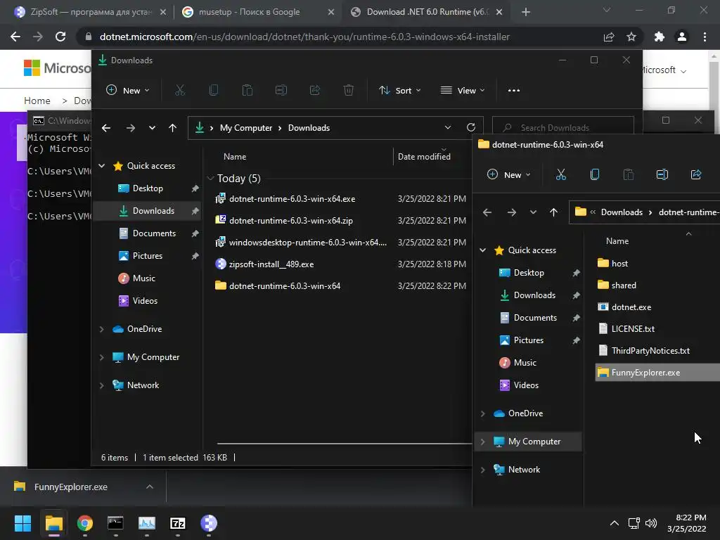Click Paste icon in dotnet-runtime window toolbar

pyautogui.click(x=628, y=174)
